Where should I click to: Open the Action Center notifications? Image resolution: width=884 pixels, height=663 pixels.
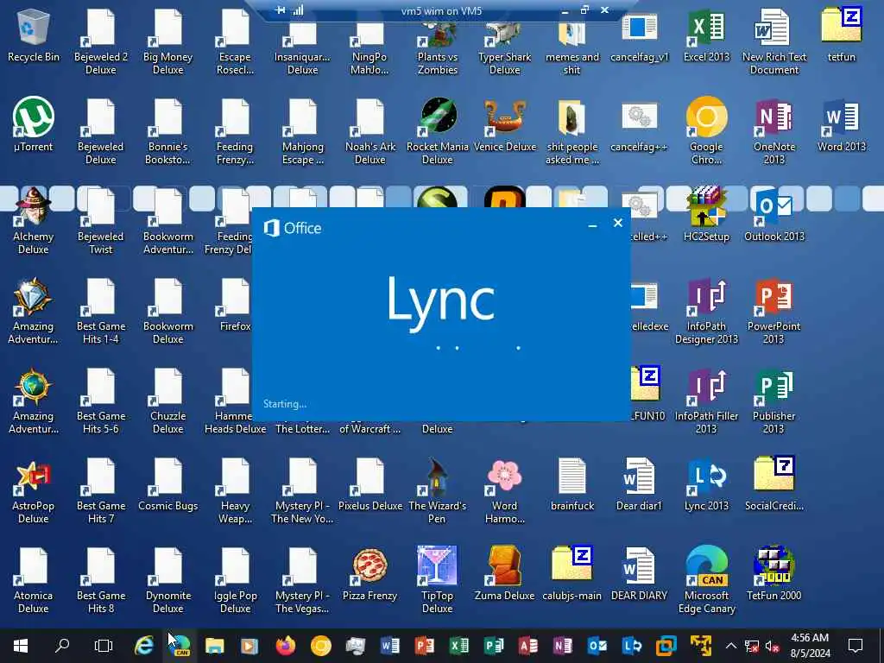(856, 646)
